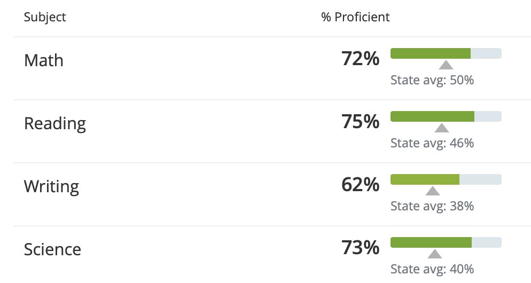Click the "State avg: 38%" Writing label
This screenshot has width=531, height=283.
click(432, 206)
